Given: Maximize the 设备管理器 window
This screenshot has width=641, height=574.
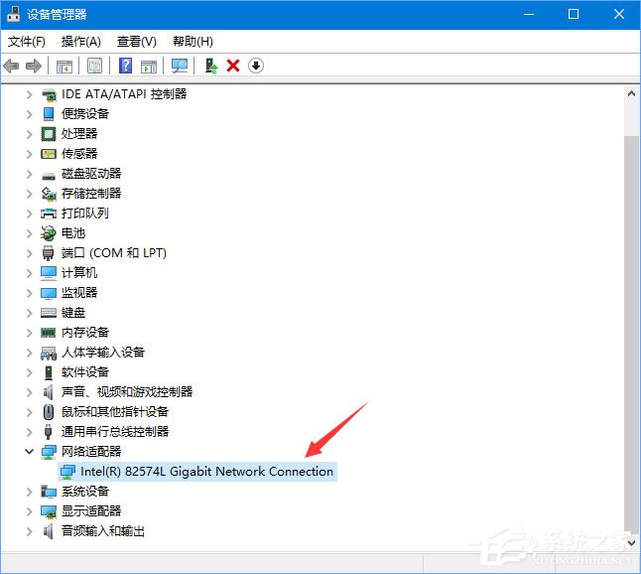Looking at the screenshot, I should pos(574,14).
